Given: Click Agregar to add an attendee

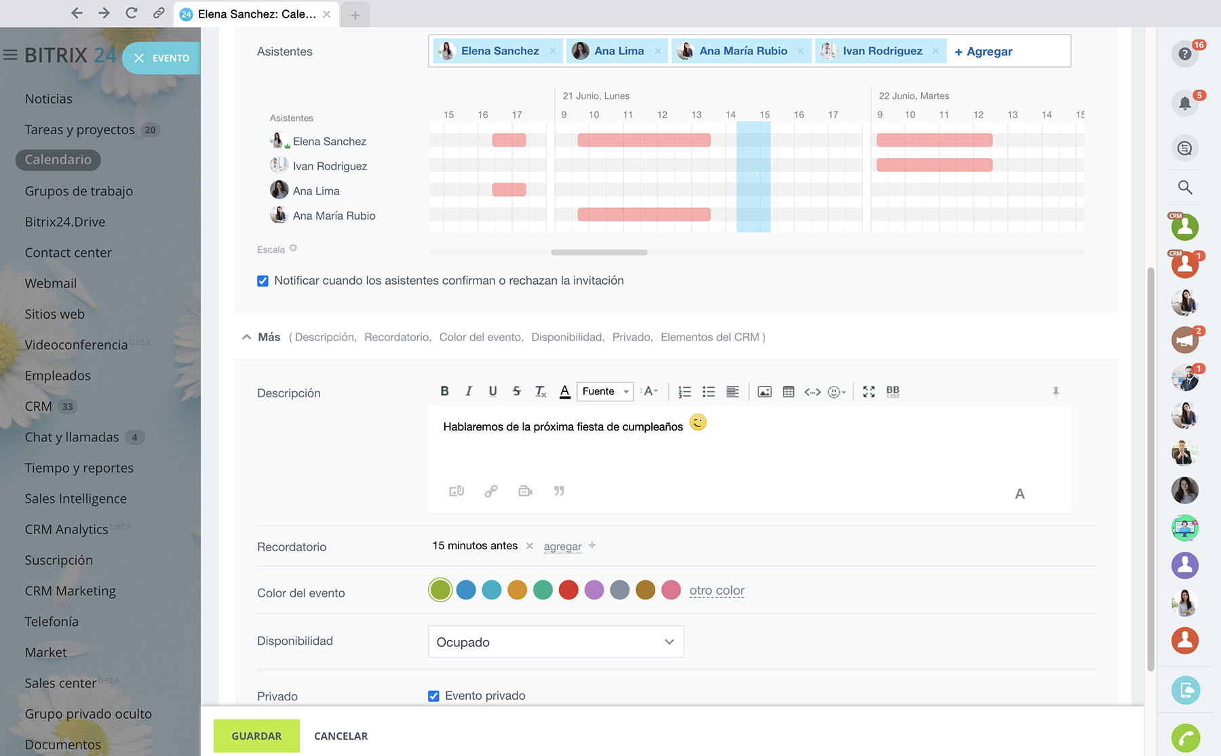Looking at the screenshot, I should (983, 52).
